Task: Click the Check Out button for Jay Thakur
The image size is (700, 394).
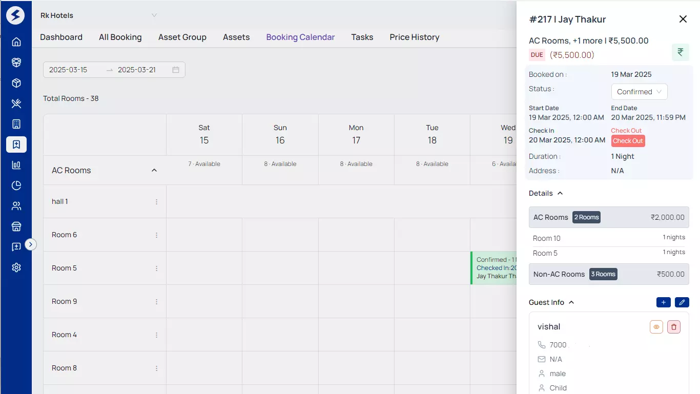Action: 628,140
